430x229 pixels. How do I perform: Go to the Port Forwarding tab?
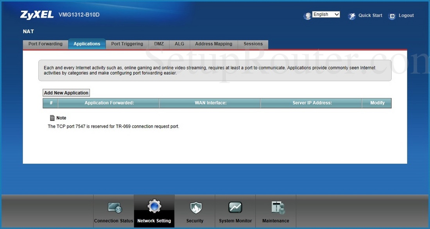click(45, 44)
